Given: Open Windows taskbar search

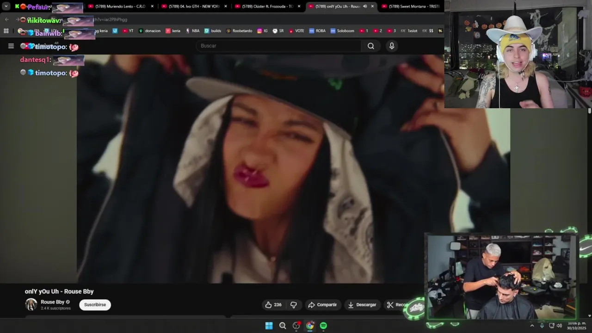Looking at the screenshot, I should point(283,326).
